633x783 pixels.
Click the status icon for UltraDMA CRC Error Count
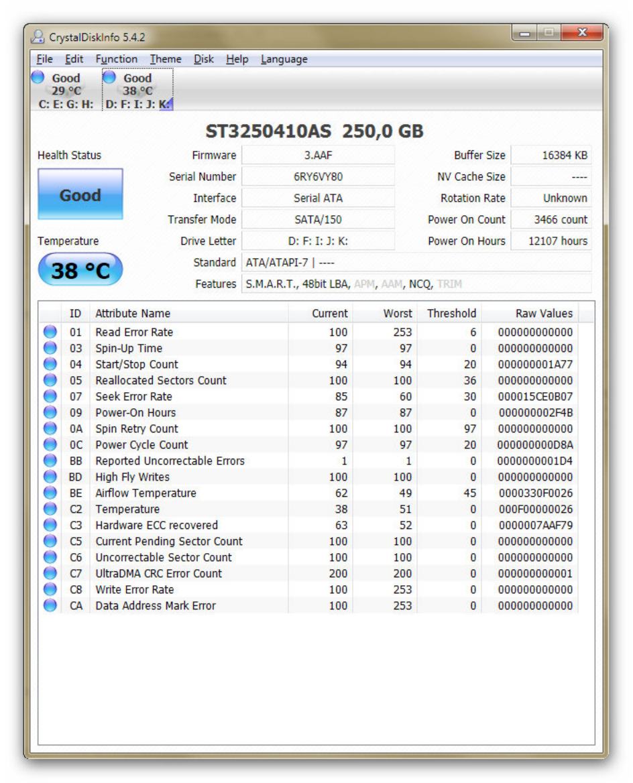pyautogui.click(x=50, y=573)
